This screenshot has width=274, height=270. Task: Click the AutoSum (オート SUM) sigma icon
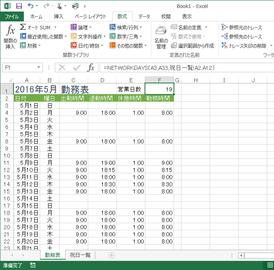pyautogui.click(x=23, y=27)
